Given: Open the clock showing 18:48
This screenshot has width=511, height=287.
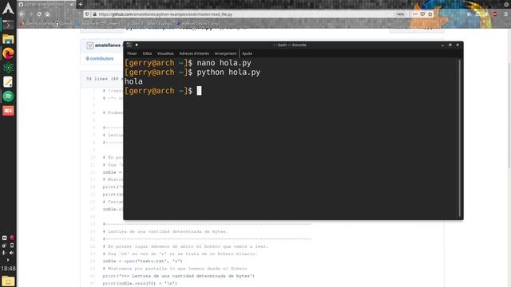Looking at the screenshot, I should pos(8,269).
